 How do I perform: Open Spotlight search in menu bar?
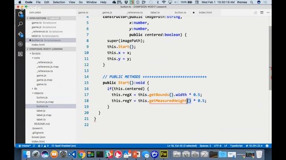pos(252,2)
